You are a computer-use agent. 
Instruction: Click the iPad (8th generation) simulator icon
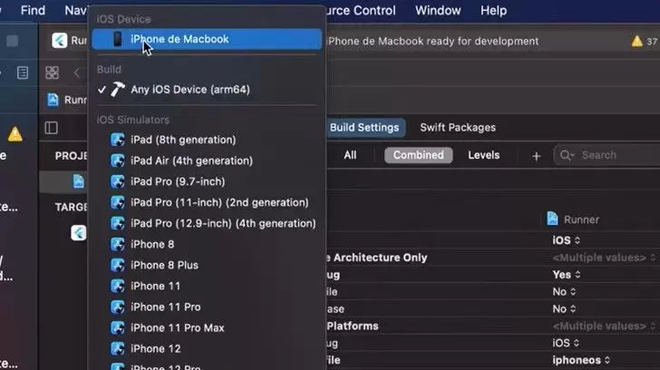coord(117,140)
